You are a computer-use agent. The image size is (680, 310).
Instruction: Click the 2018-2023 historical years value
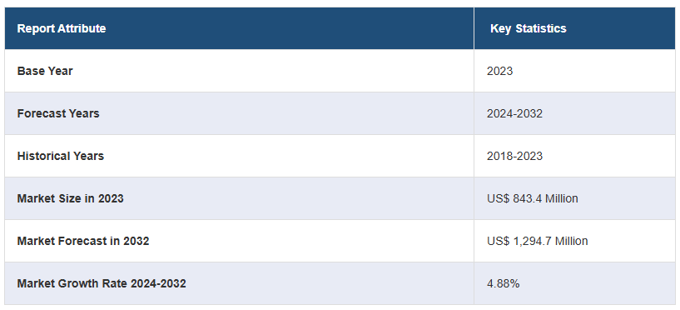point(514,156)
